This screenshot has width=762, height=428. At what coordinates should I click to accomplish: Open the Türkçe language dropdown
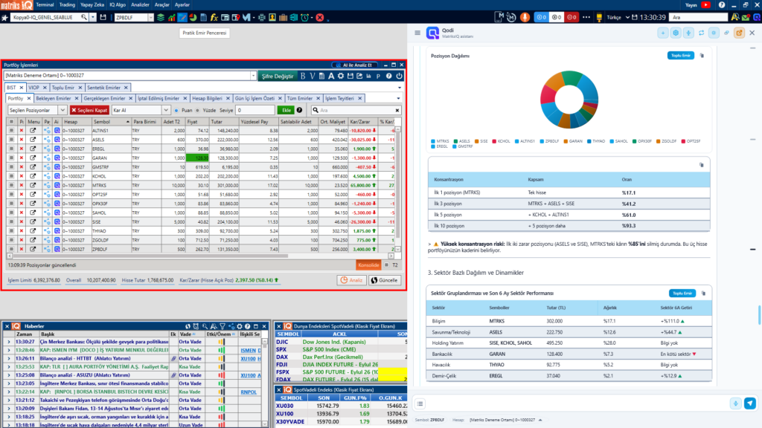tap(618, 18)
